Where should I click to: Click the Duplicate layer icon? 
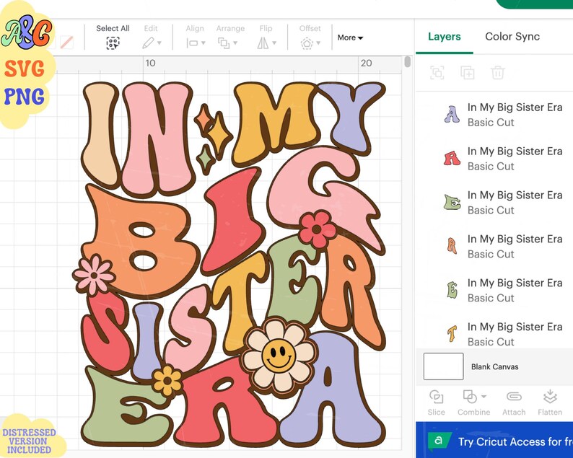[468, 73]
